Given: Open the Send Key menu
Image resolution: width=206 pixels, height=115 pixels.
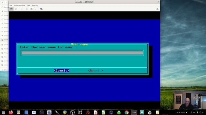Looking at the screenshot, I should coord(35,5).
